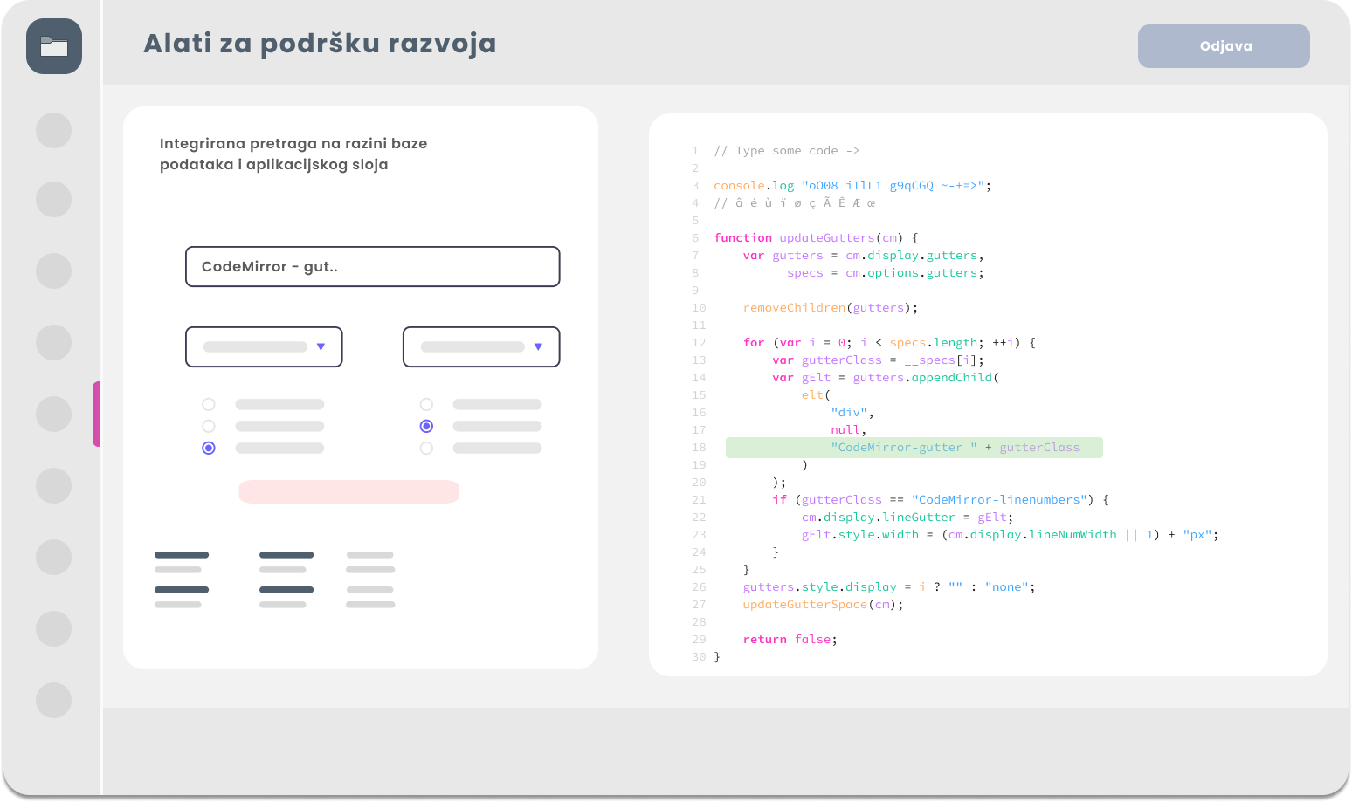Screen dimensions: 1352x802
Task: Click the folder icon at the top of the sidebar
Action: (x=54, y=45)
